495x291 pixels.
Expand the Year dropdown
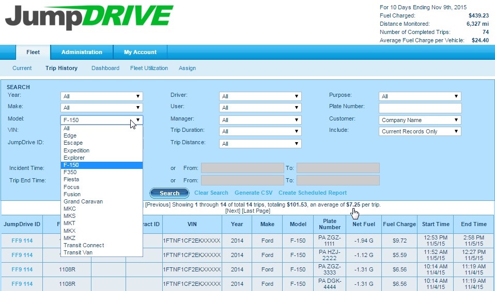coord(102,96)
